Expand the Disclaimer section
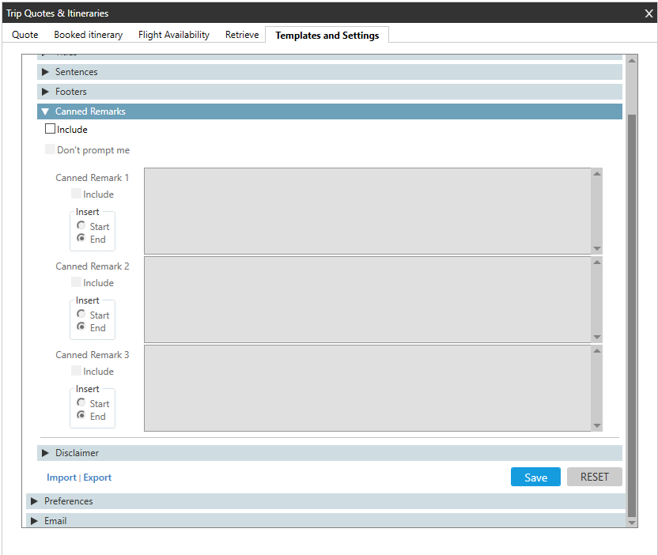The width and height of the screenshot is (658, 555). 76,453
